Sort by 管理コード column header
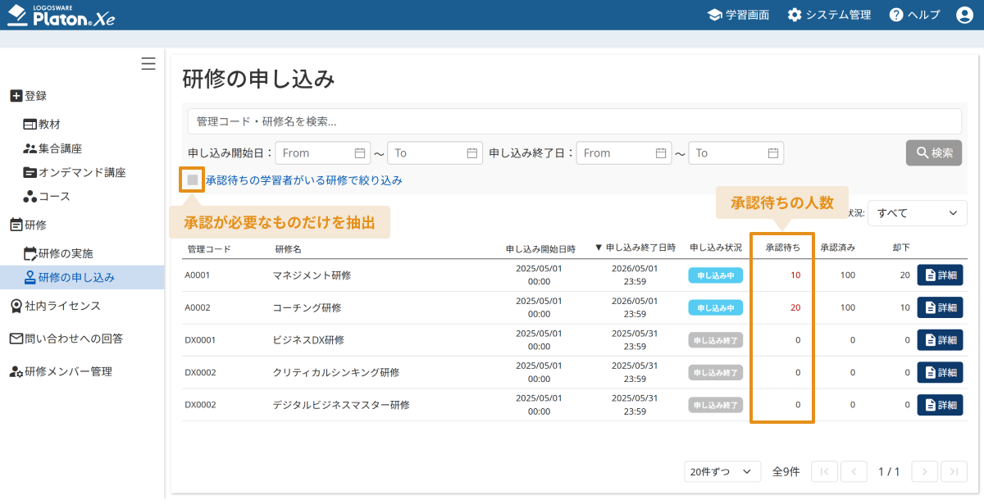This screenshot has width=984, height=500. [209, 248]
